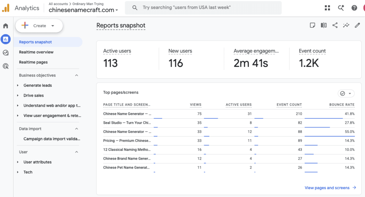
Task: Click arrow icon after View pages and screens
Action: coord(354,187)
